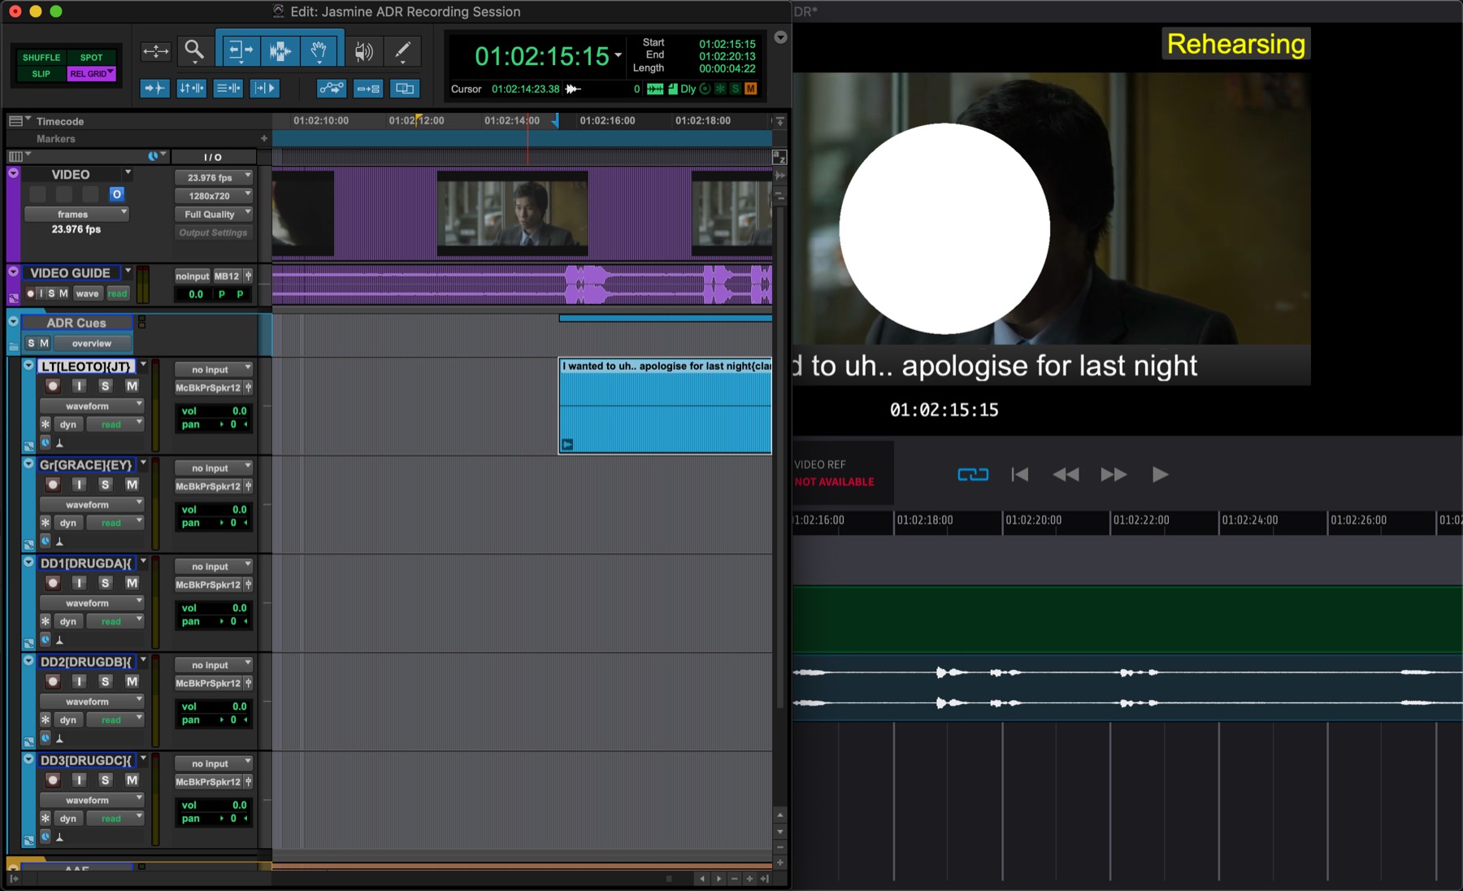Select the Selector waveform tool
Screen dimensions: 1463x891
click(280, 50)
